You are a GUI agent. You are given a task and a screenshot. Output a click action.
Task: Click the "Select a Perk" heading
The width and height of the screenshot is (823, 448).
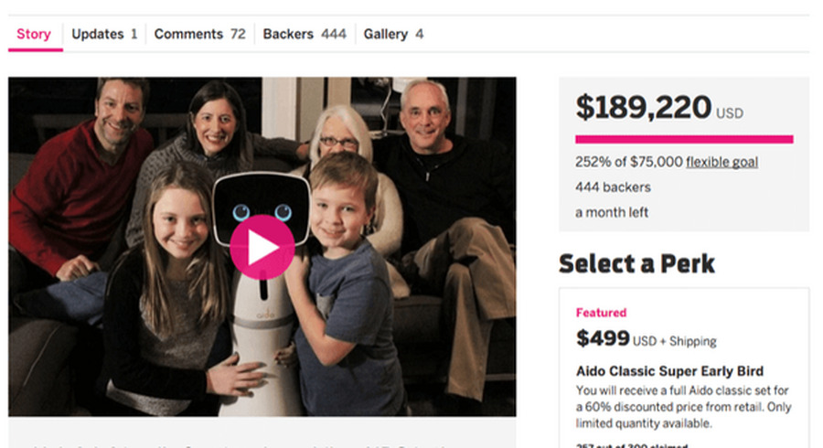(636, 264)
